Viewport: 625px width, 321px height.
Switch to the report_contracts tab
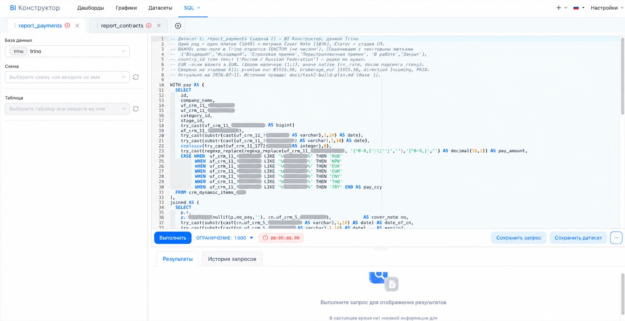pos(122,26)
